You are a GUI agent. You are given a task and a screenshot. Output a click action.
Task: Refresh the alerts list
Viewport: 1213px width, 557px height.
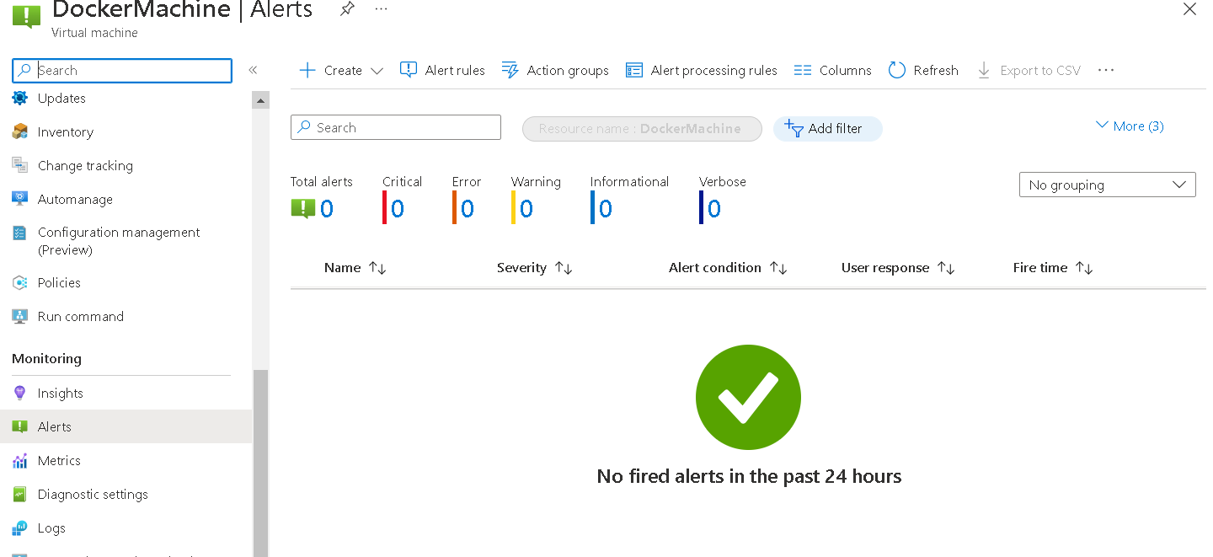[x=923, y=70]
